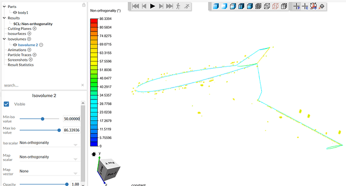The image size is (346, 186).
Task: Click the search box in tree panel
Action: [x=42, y=85]
